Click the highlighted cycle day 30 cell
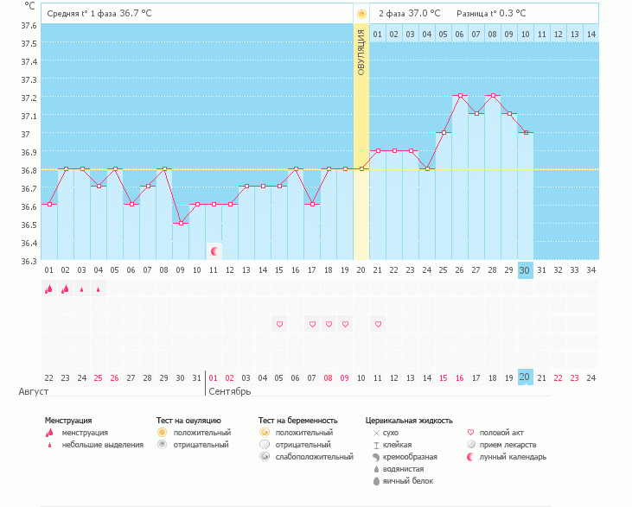Viewport: 632px width, 507px height. click(x=525, y=269)
